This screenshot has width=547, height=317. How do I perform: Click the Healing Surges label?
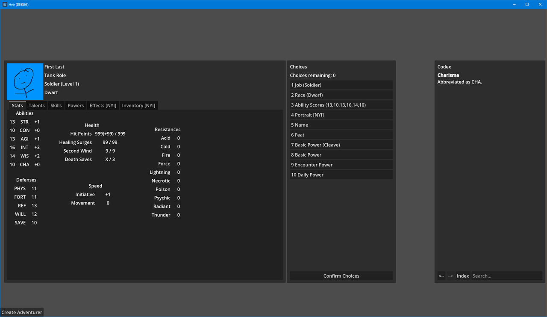[75, 142]
